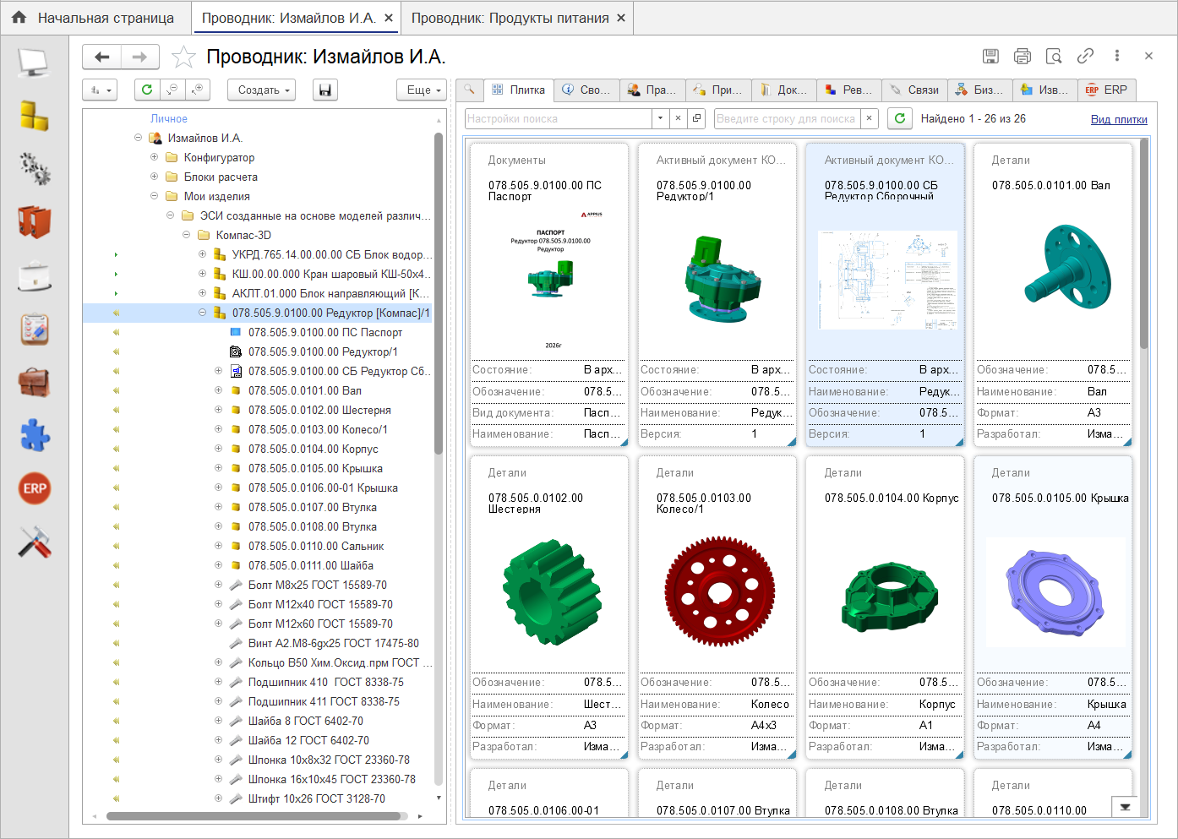
Task: Expand the Блоки расчета folder
Action: click(154, 176)
